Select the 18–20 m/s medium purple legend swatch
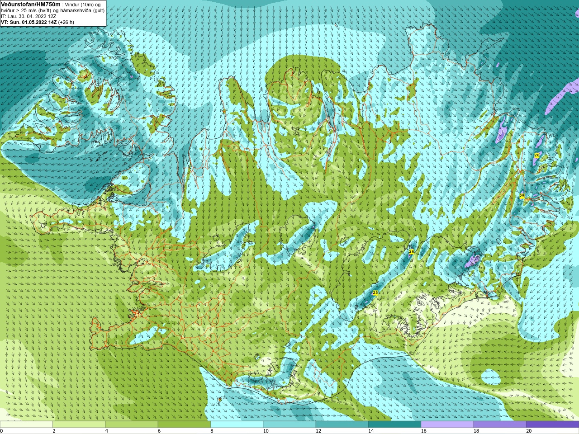579x434 pixels. tap(500, 425)
